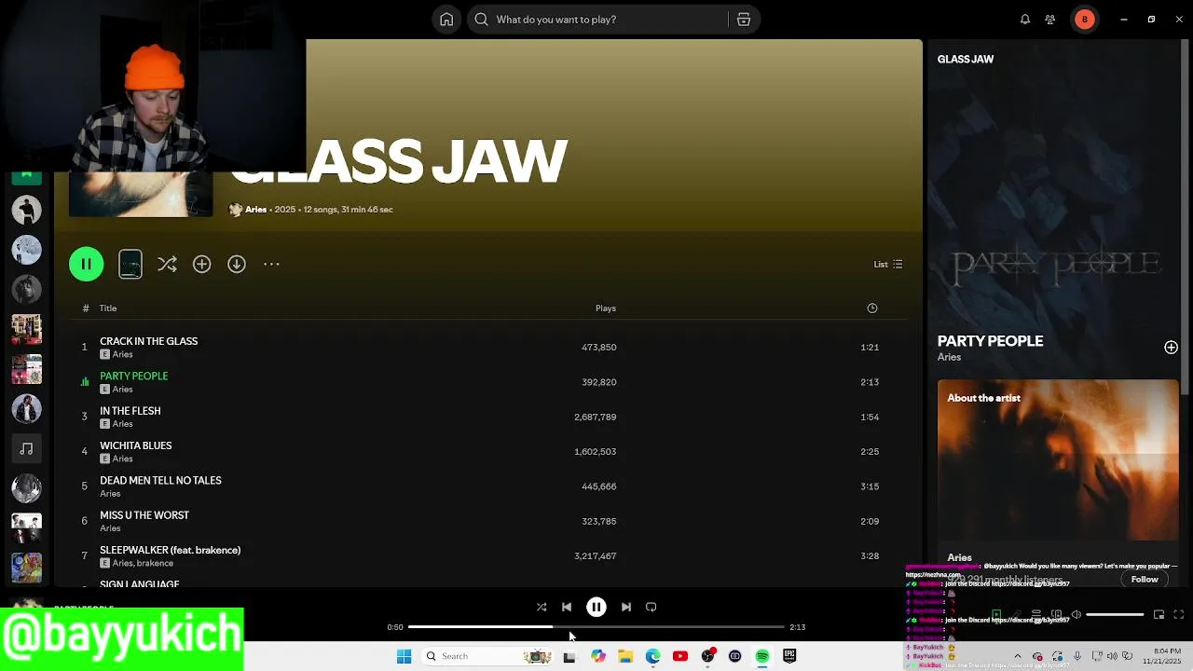Open File Explorer on the taskbar
This screenshot has width=1193, height=671.
coord(625,656)
